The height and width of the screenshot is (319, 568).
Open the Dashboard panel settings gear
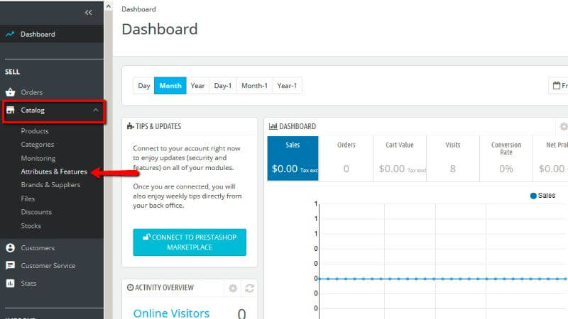(x=563, y=127)
